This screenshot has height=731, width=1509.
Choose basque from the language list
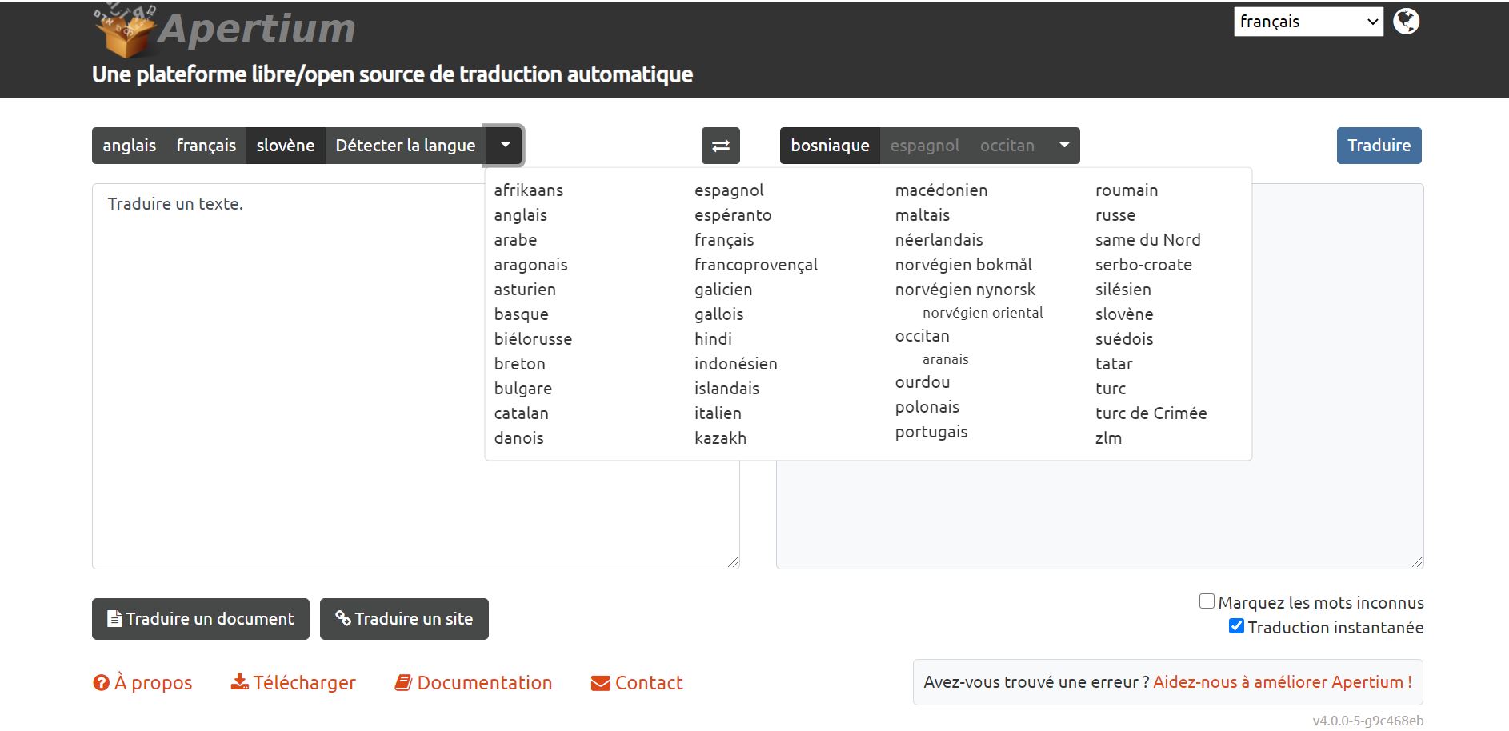click(521, 314)
